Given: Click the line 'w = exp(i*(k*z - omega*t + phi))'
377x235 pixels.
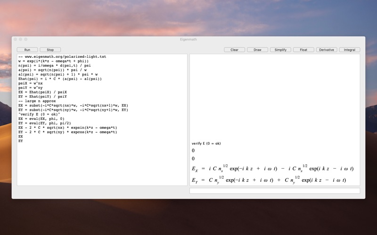Looking at the screenshot, I should point(53,61).
